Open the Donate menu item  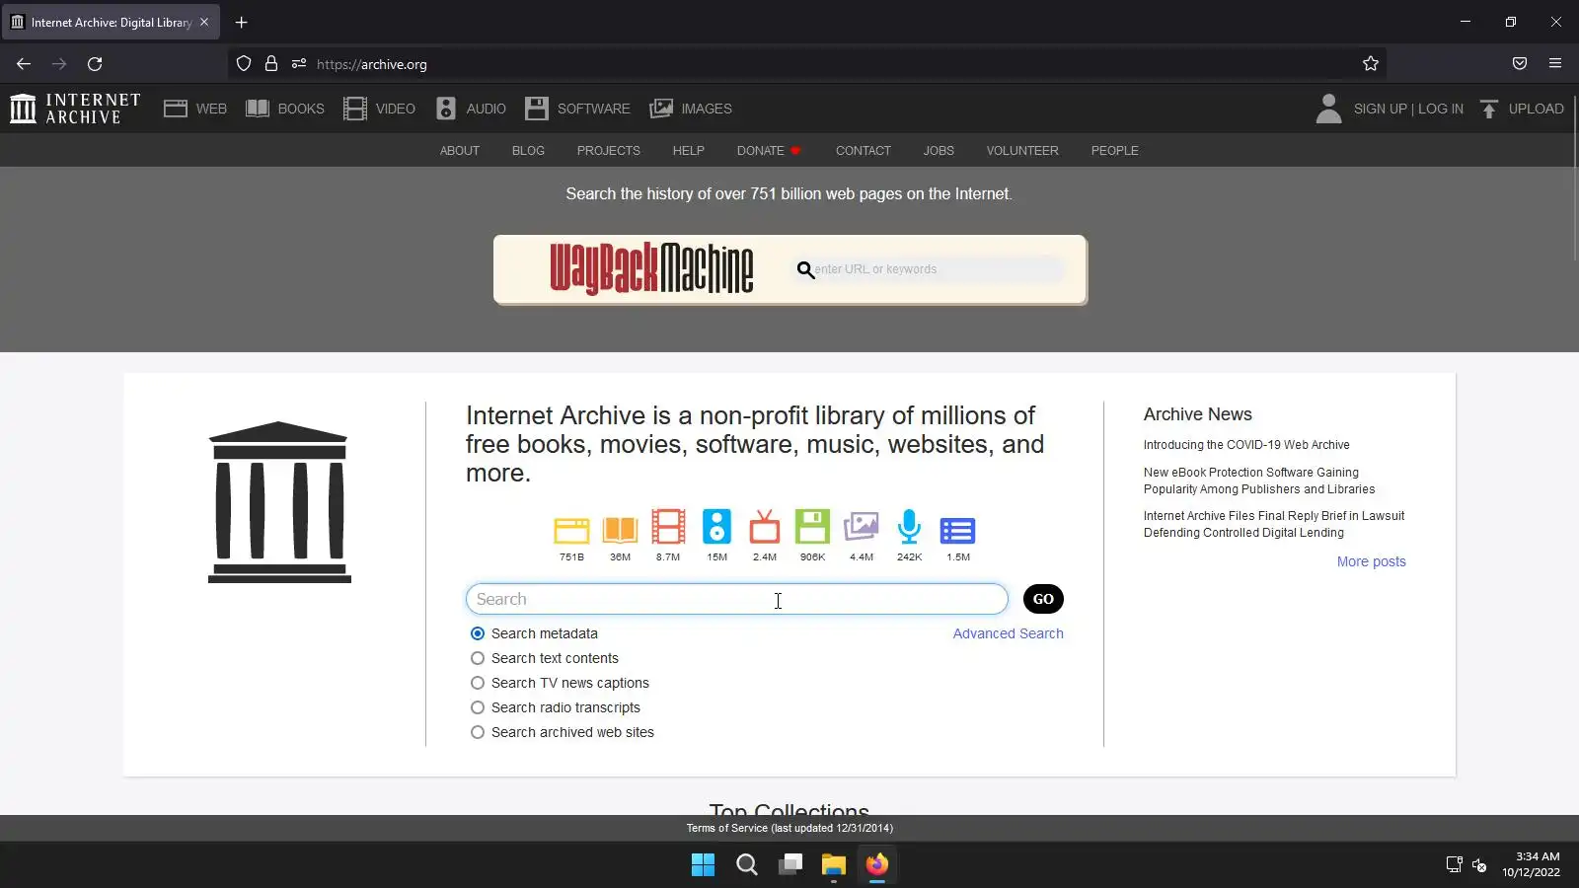coord(769,151)
